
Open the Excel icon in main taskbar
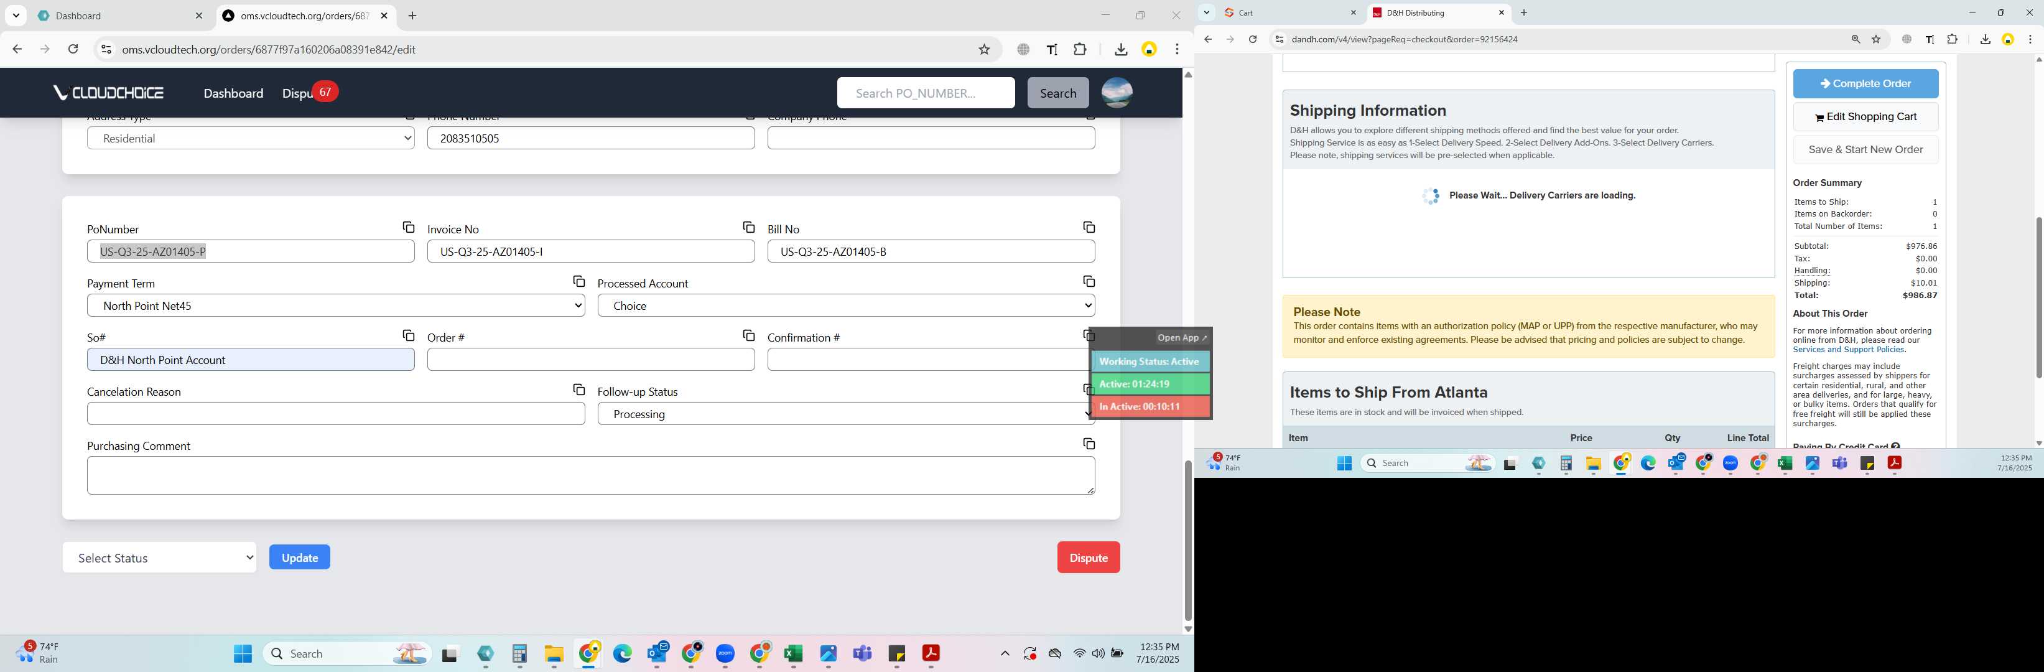tap(794, 654)
